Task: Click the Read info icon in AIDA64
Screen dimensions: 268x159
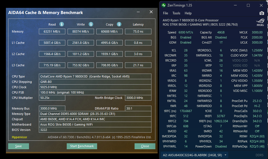Action: (62, 24)
